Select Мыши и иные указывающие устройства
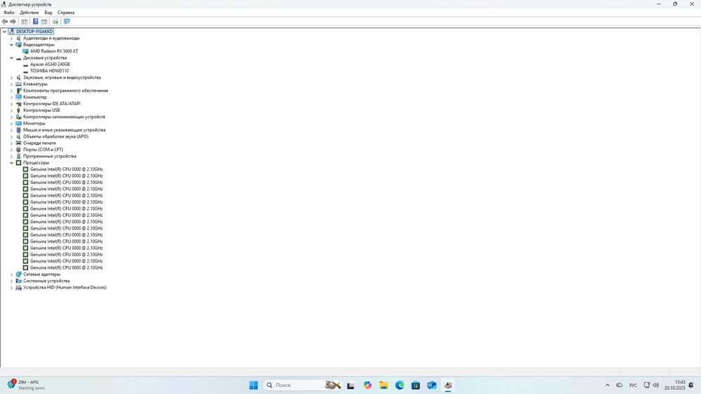The image size is (701, 394). click(64, 130)
